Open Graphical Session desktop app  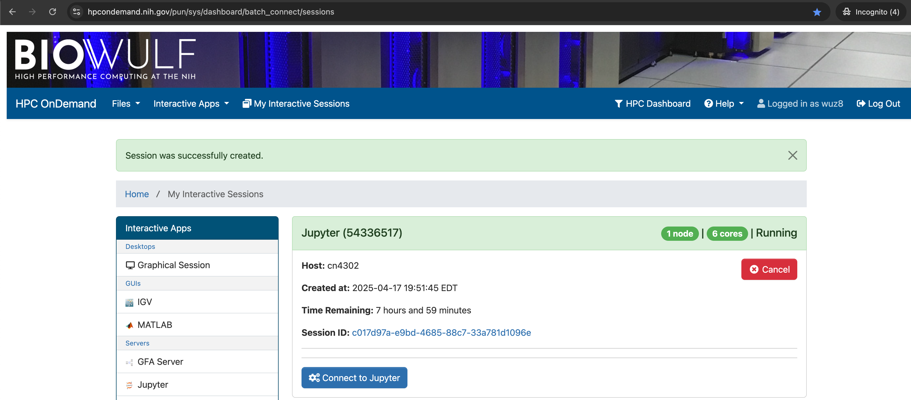pos(173,265)
